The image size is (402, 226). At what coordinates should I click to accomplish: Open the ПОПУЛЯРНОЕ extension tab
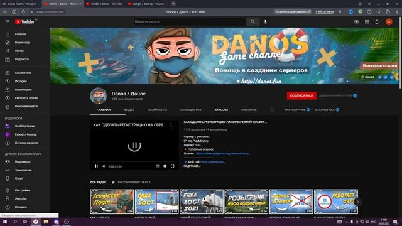[297, 110]
